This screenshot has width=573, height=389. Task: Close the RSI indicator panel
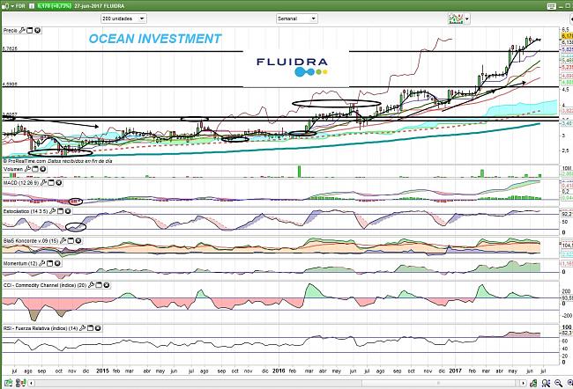98,328
